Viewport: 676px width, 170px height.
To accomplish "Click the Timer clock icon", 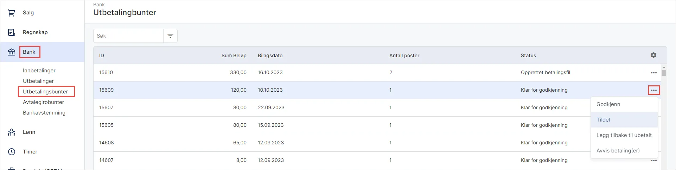I will coord(12,152).
